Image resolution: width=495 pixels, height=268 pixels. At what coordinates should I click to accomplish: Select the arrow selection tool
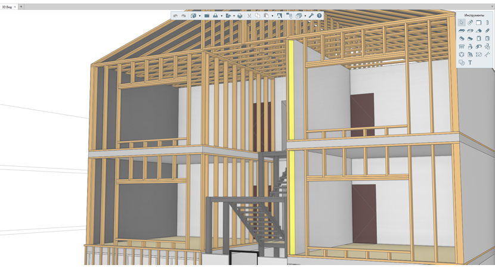point(462,23)
